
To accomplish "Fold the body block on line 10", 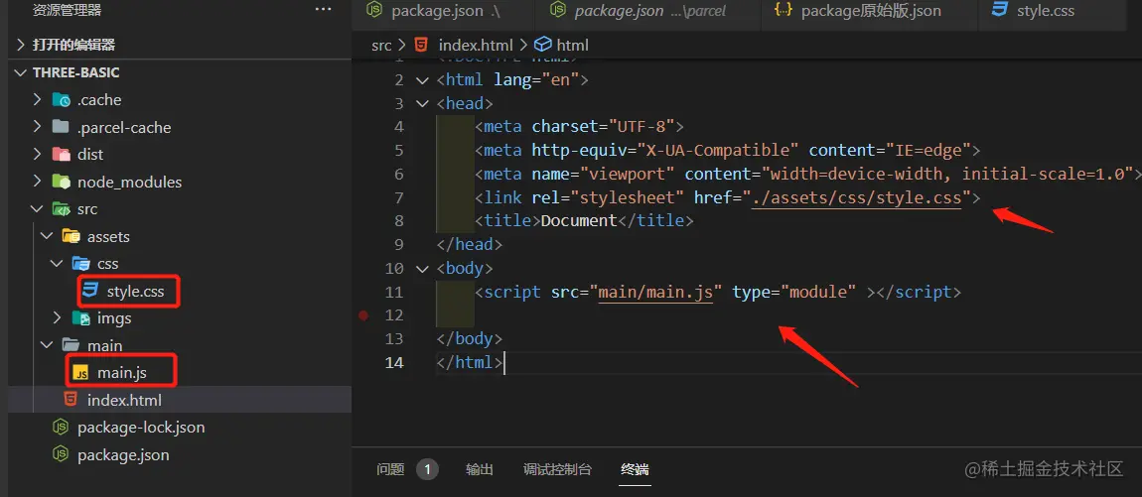I will click(x=422, y=269).
